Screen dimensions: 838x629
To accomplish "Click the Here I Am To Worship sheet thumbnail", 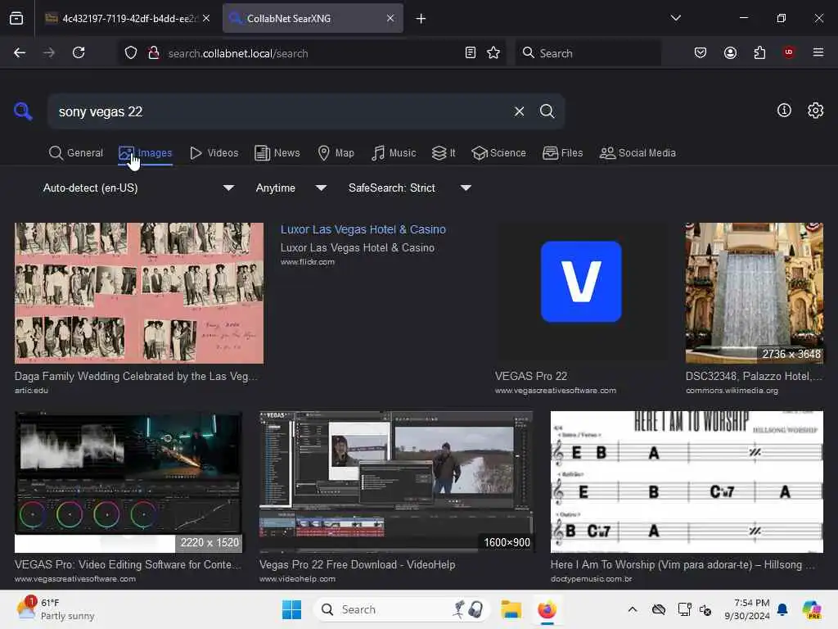I will tap(687, 482).
